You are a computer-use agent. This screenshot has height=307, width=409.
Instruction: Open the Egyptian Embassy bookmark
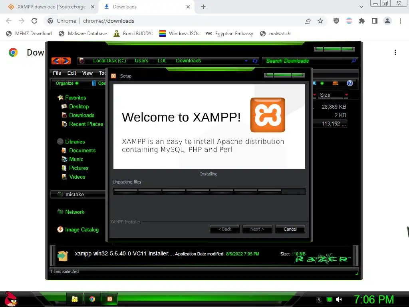pos(229,34)
